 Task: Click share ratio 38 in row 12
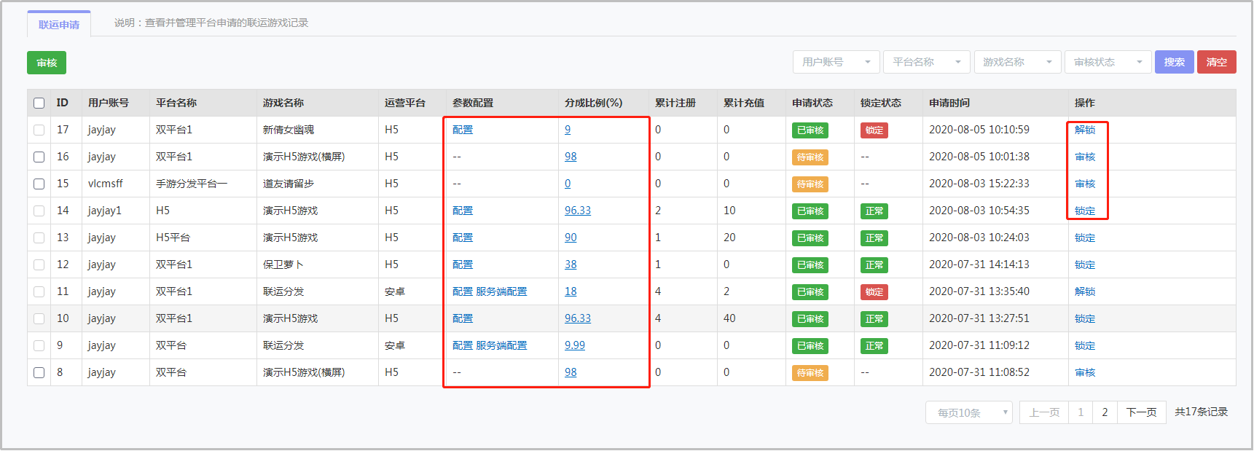[571, 264]
